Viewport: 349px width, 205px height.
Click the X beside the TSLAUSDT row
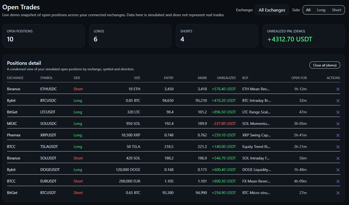(338, 147)
